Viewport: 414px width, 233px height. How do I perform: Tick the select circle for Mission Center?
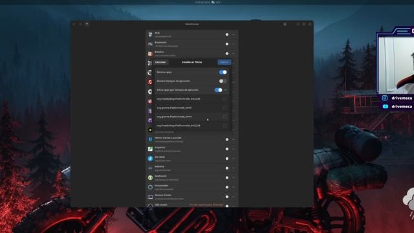click(x=227, y=197)
